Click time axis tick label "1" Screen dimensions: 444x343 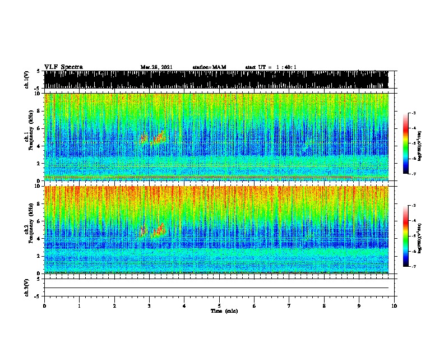click(79, 306)
